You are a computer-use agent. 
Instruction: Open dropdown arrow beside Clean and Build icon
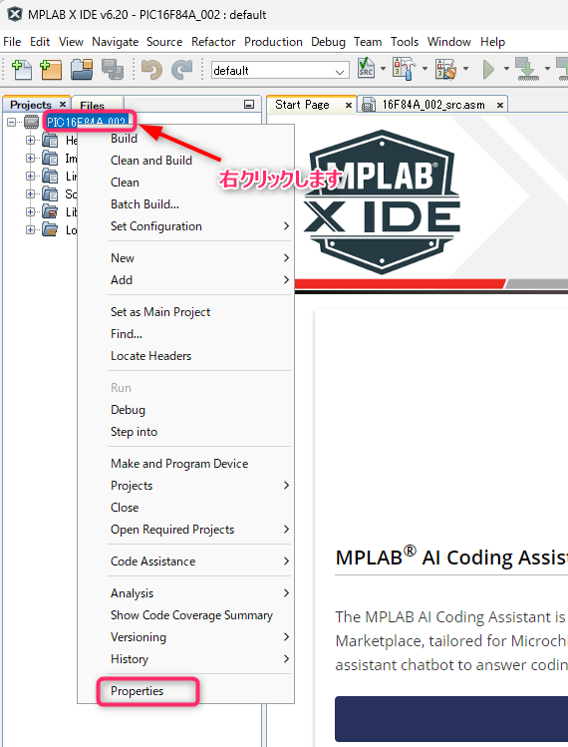click(465, 69)
